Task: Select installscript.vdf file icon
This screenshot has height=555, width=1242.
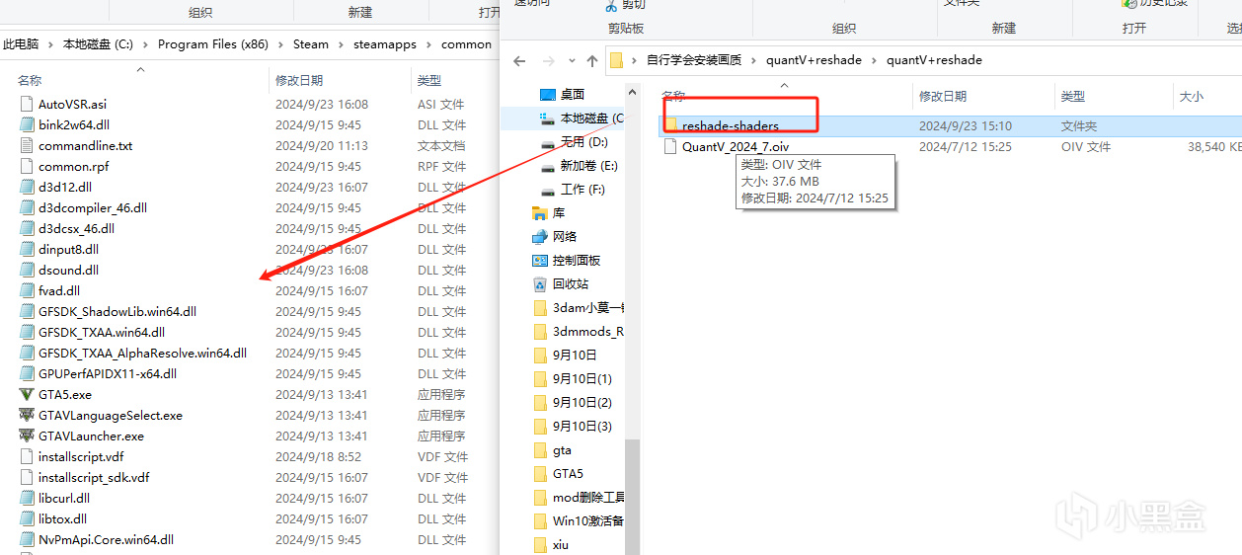Action: click(x=28, y=457)
